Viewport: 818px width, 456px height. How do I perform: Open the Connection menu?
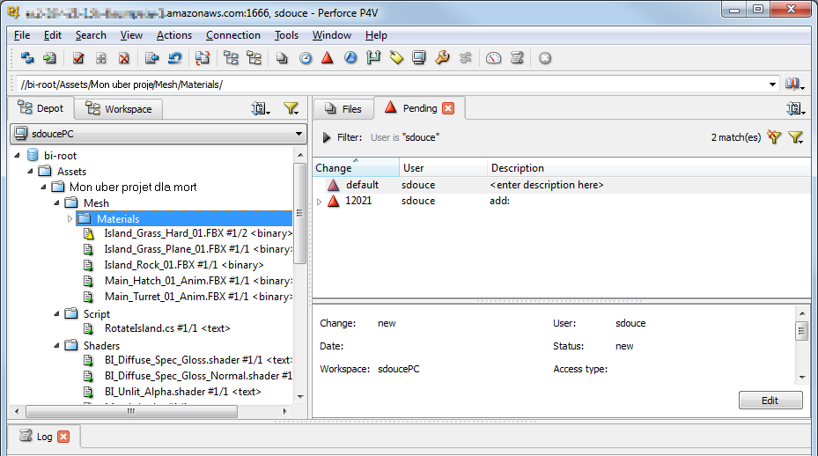232,35
